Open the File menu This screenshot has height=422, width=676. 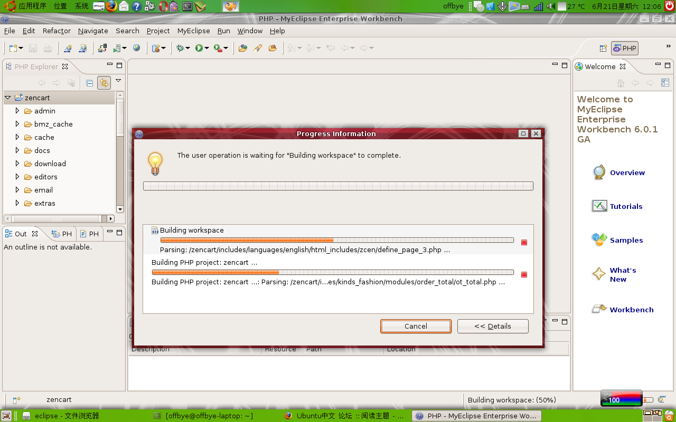pos(10,31)
